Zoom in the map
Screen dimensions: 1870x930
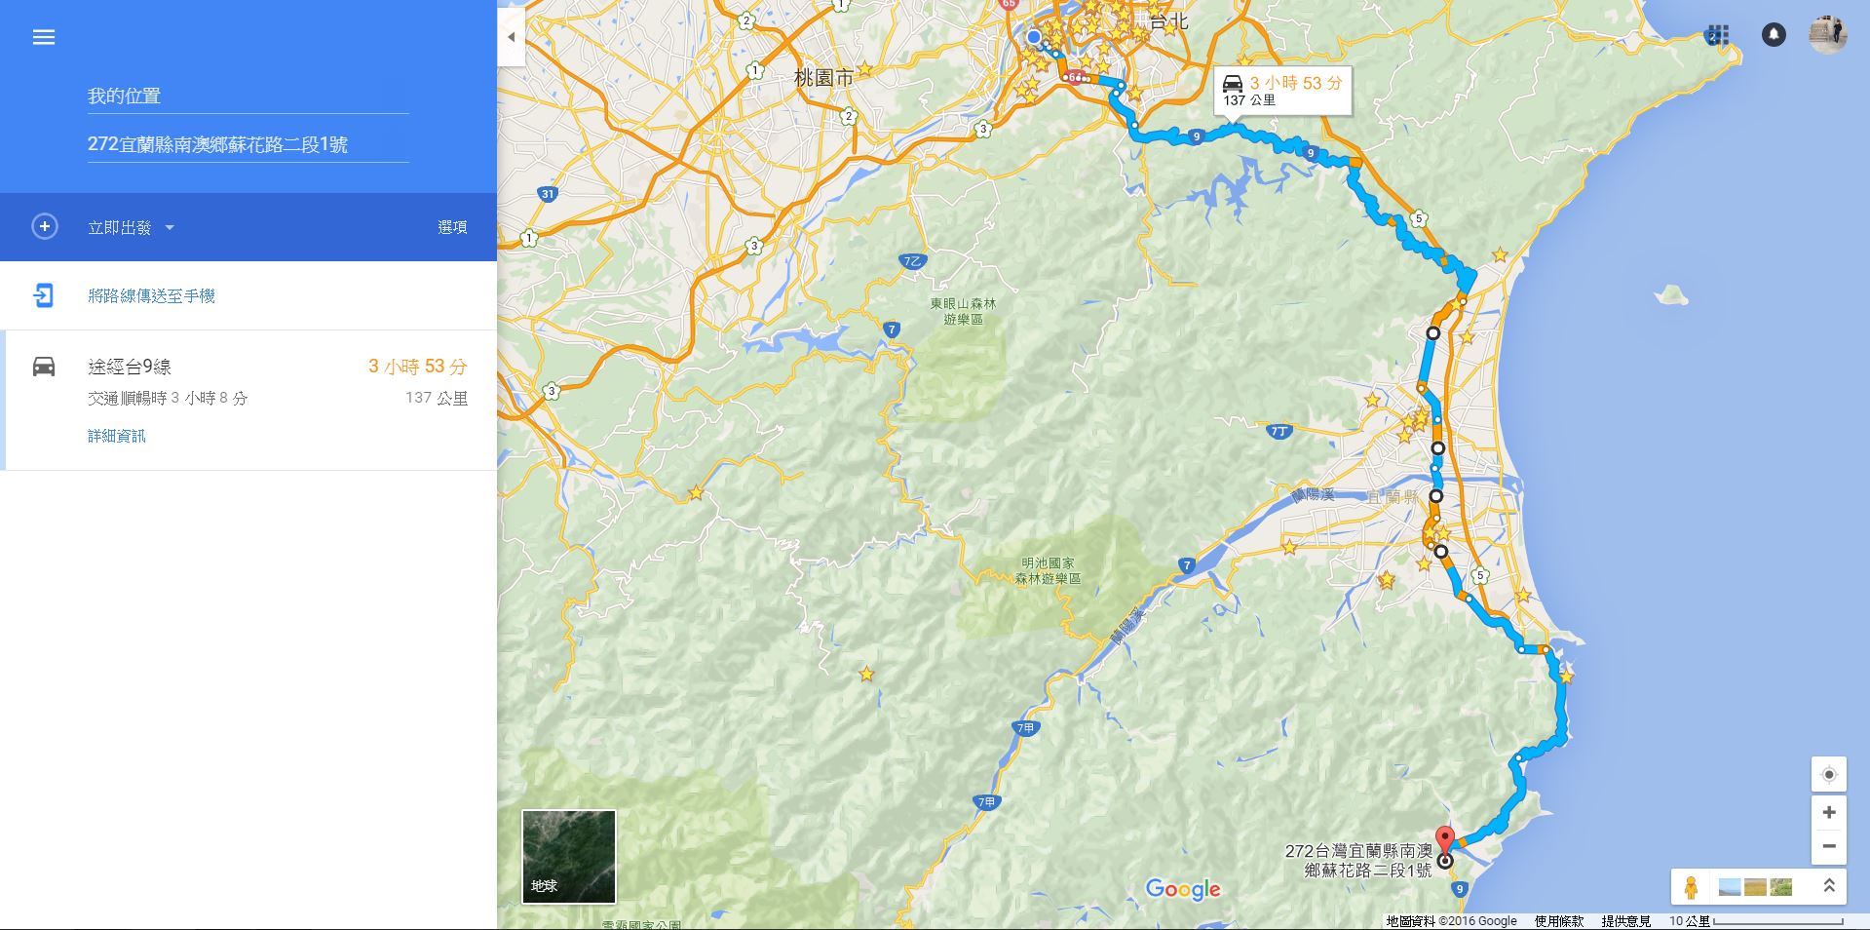[1829, 812]
